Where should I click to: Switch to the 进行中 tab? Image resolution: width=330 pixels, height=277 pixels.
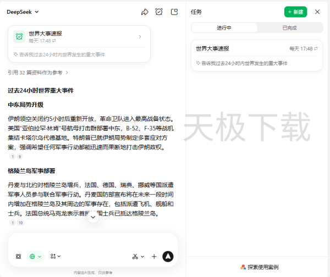pos(224,27)
